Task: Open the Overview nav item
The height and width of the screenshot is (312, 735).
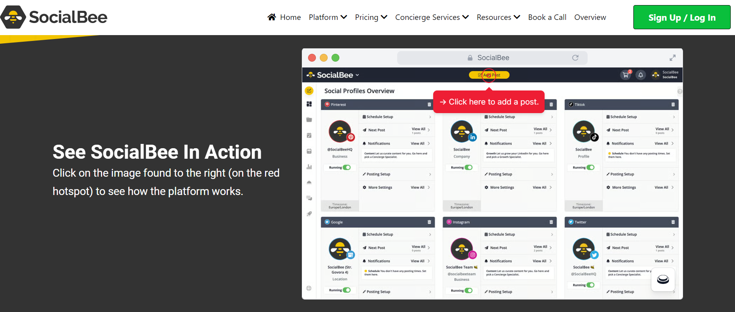Action: (x=590, y=17)
